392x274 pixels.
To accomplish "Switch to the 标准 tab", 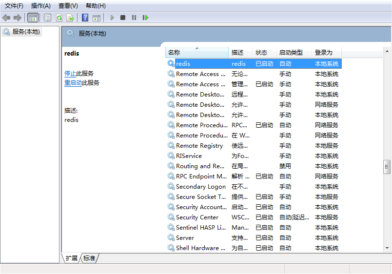I will pyautogui.click(x=89, y=258).
